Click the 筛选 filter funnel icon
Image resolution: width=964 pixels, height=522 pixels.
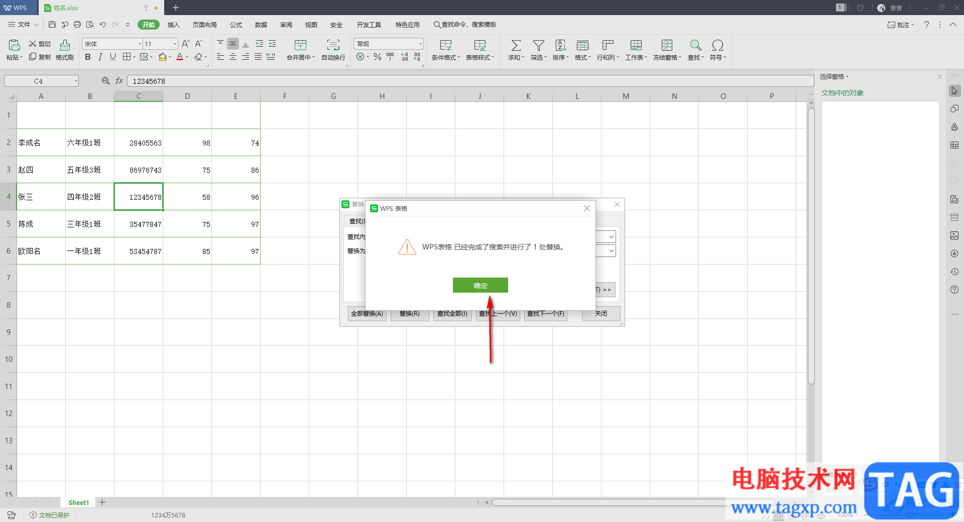click(x=538, y=45)
